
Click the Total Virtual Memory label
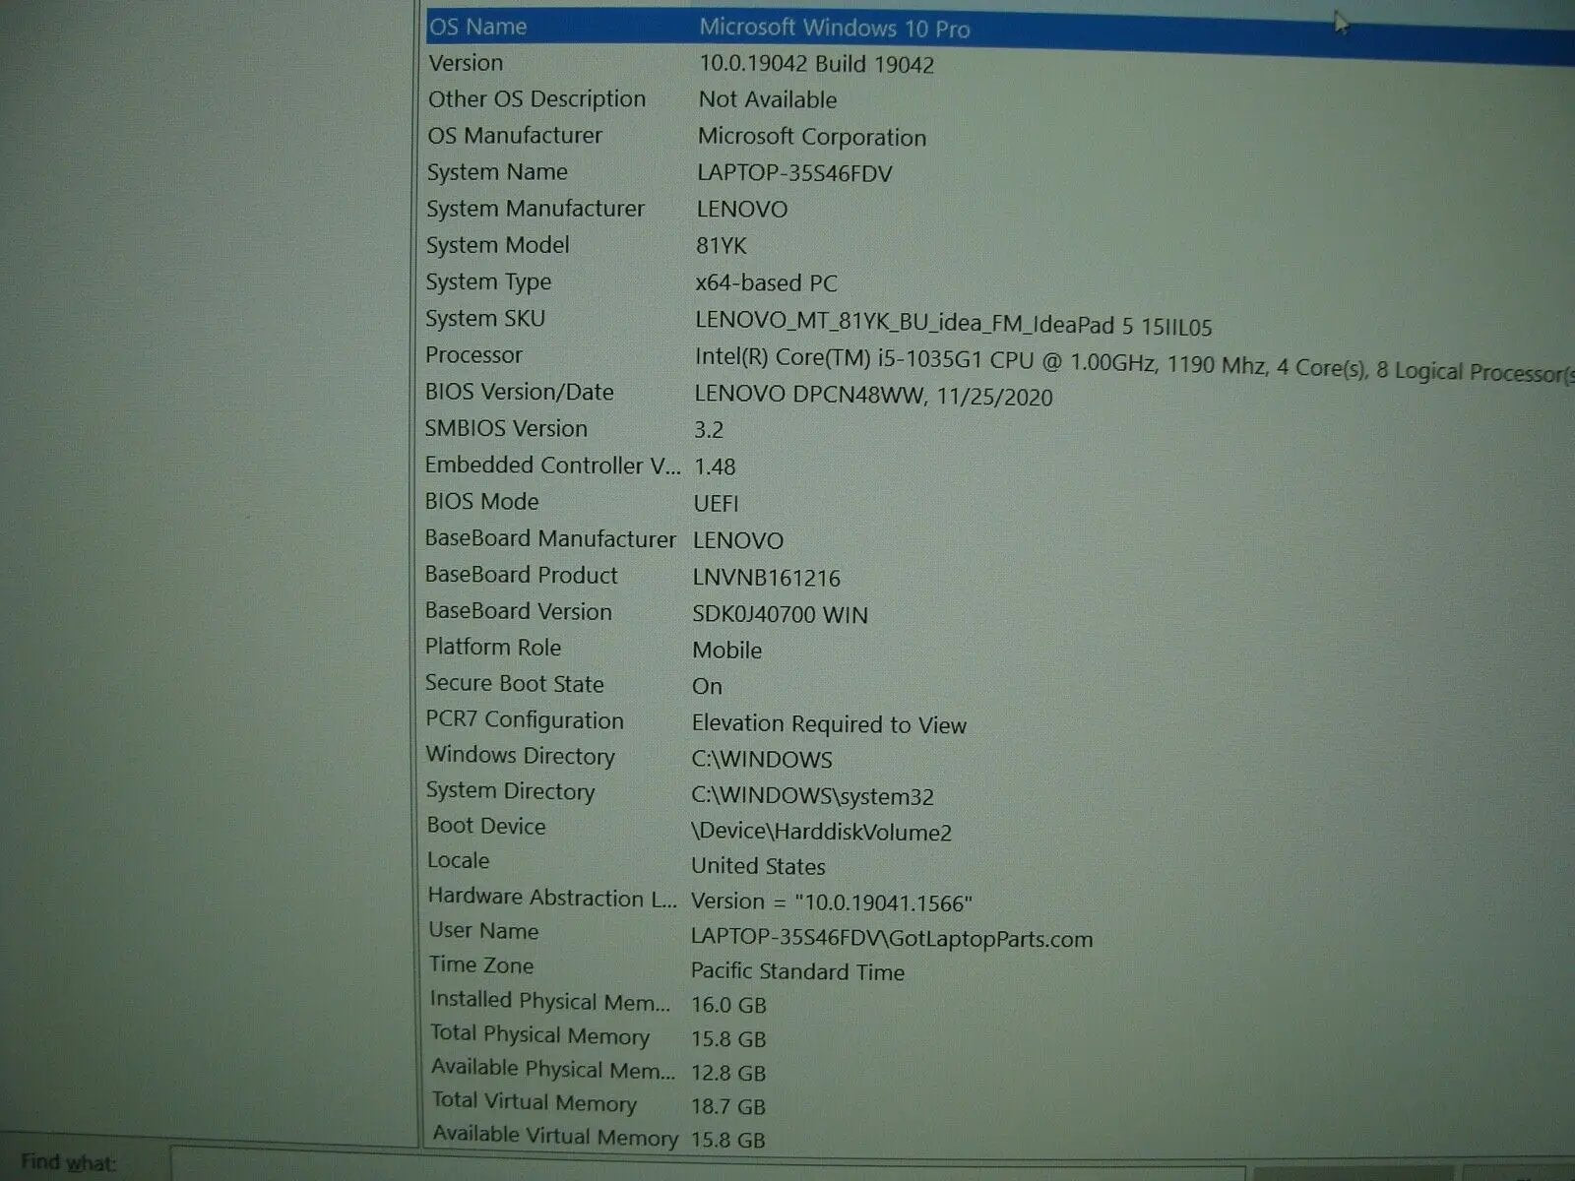(x=534, y=1102)
